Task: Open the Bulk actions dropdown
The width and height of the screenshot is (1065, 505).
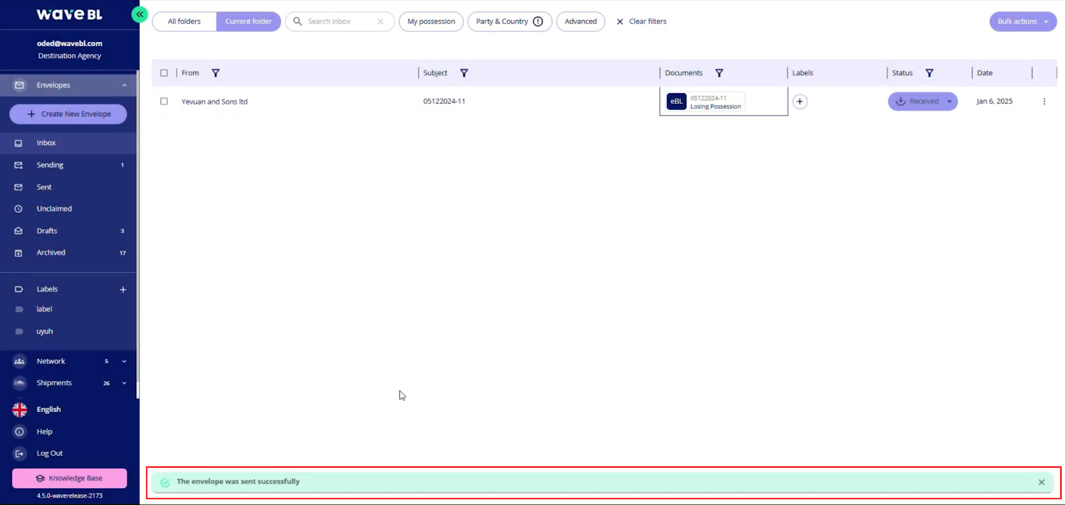Action: pos(1023,21)
